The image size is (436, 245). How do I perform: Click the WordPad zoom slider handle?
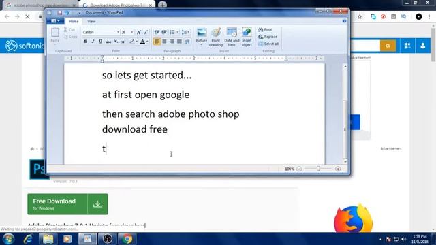pos(318,169)
